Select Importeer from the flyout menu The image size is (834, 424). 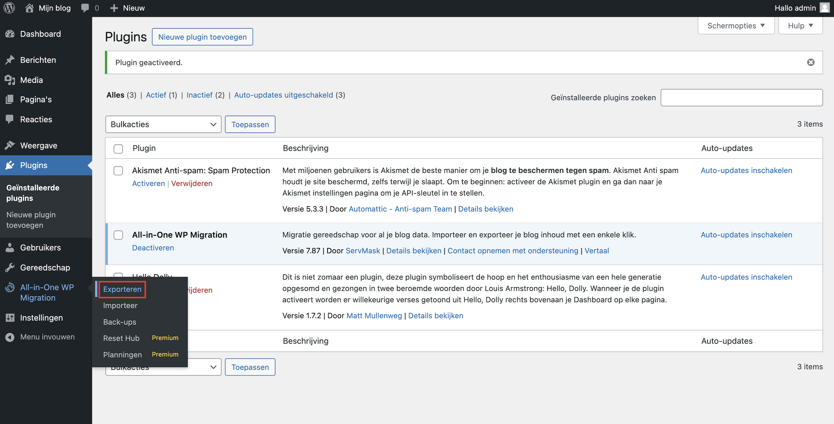tap(120, 305)
